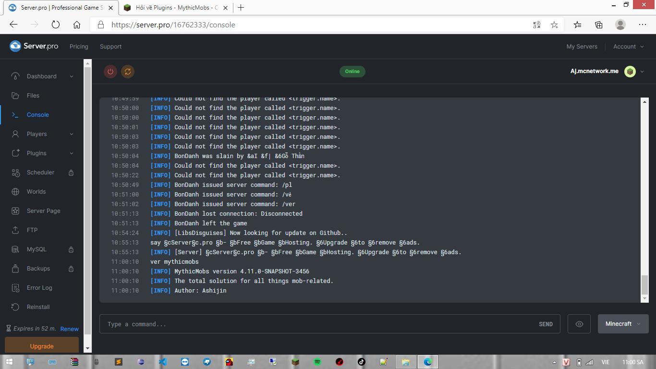Screen dimensions: 656x369
Task: Click the console scrollbar up arrow
Action: [644, 101]
